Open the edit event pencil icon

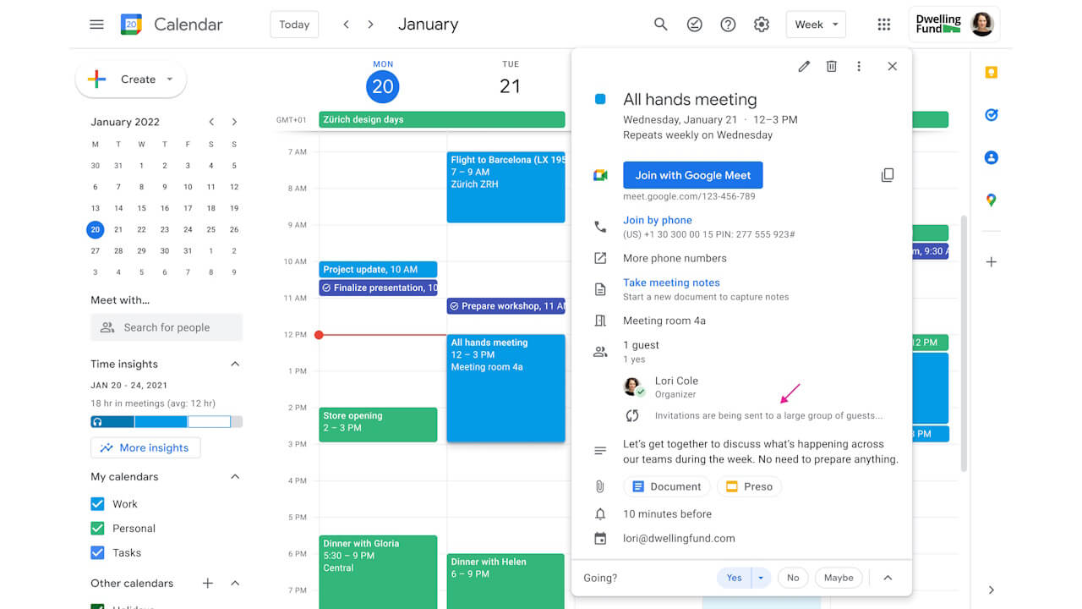click(x=803, y=65)
